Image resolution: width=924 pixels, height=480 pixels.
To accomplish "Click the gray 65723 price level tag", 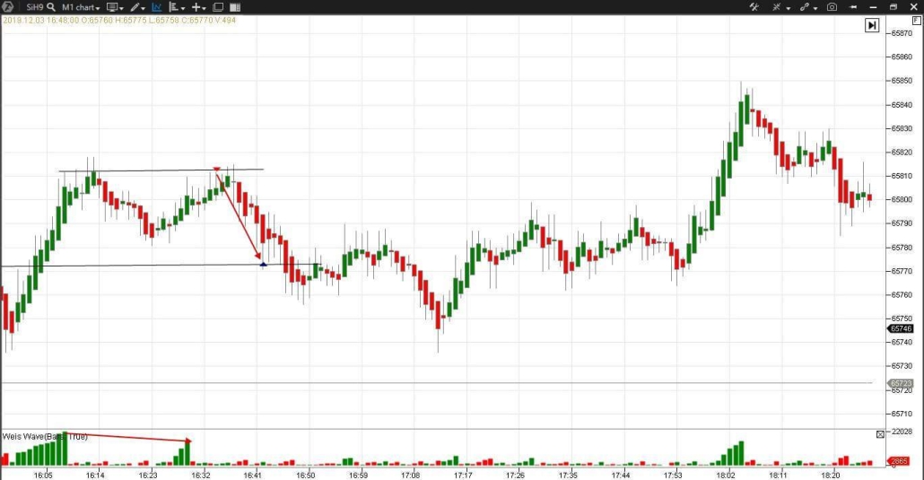I will click(x=901, y=383).
